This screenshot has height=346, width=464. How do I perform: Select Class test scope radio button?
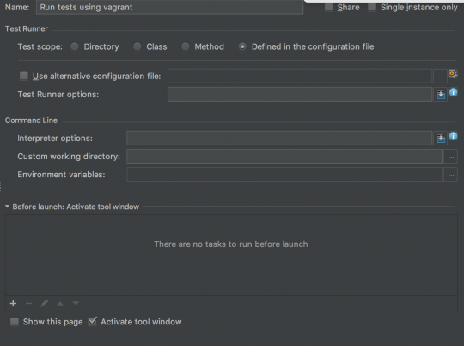(x=137, y=46)
